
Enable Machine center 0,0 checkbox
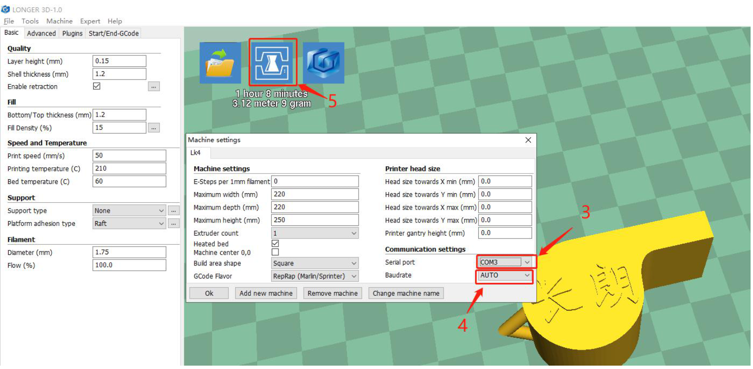pyautogui.click(x=275, y=252)
